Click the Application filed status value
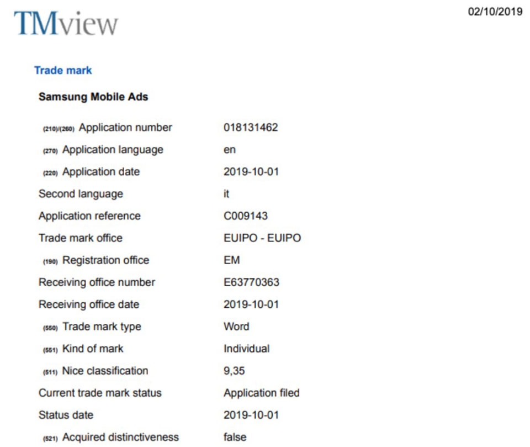The image size is (530, 447). click(262, 393)
